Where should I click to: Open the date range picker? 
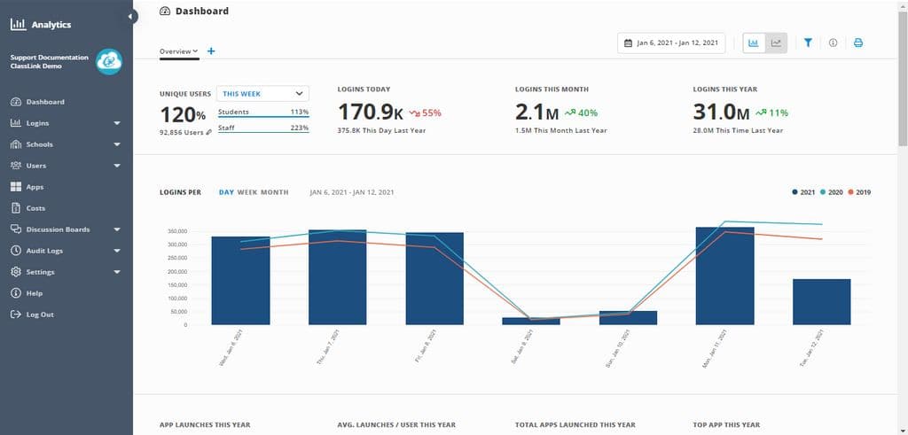[x=671, y=43]
